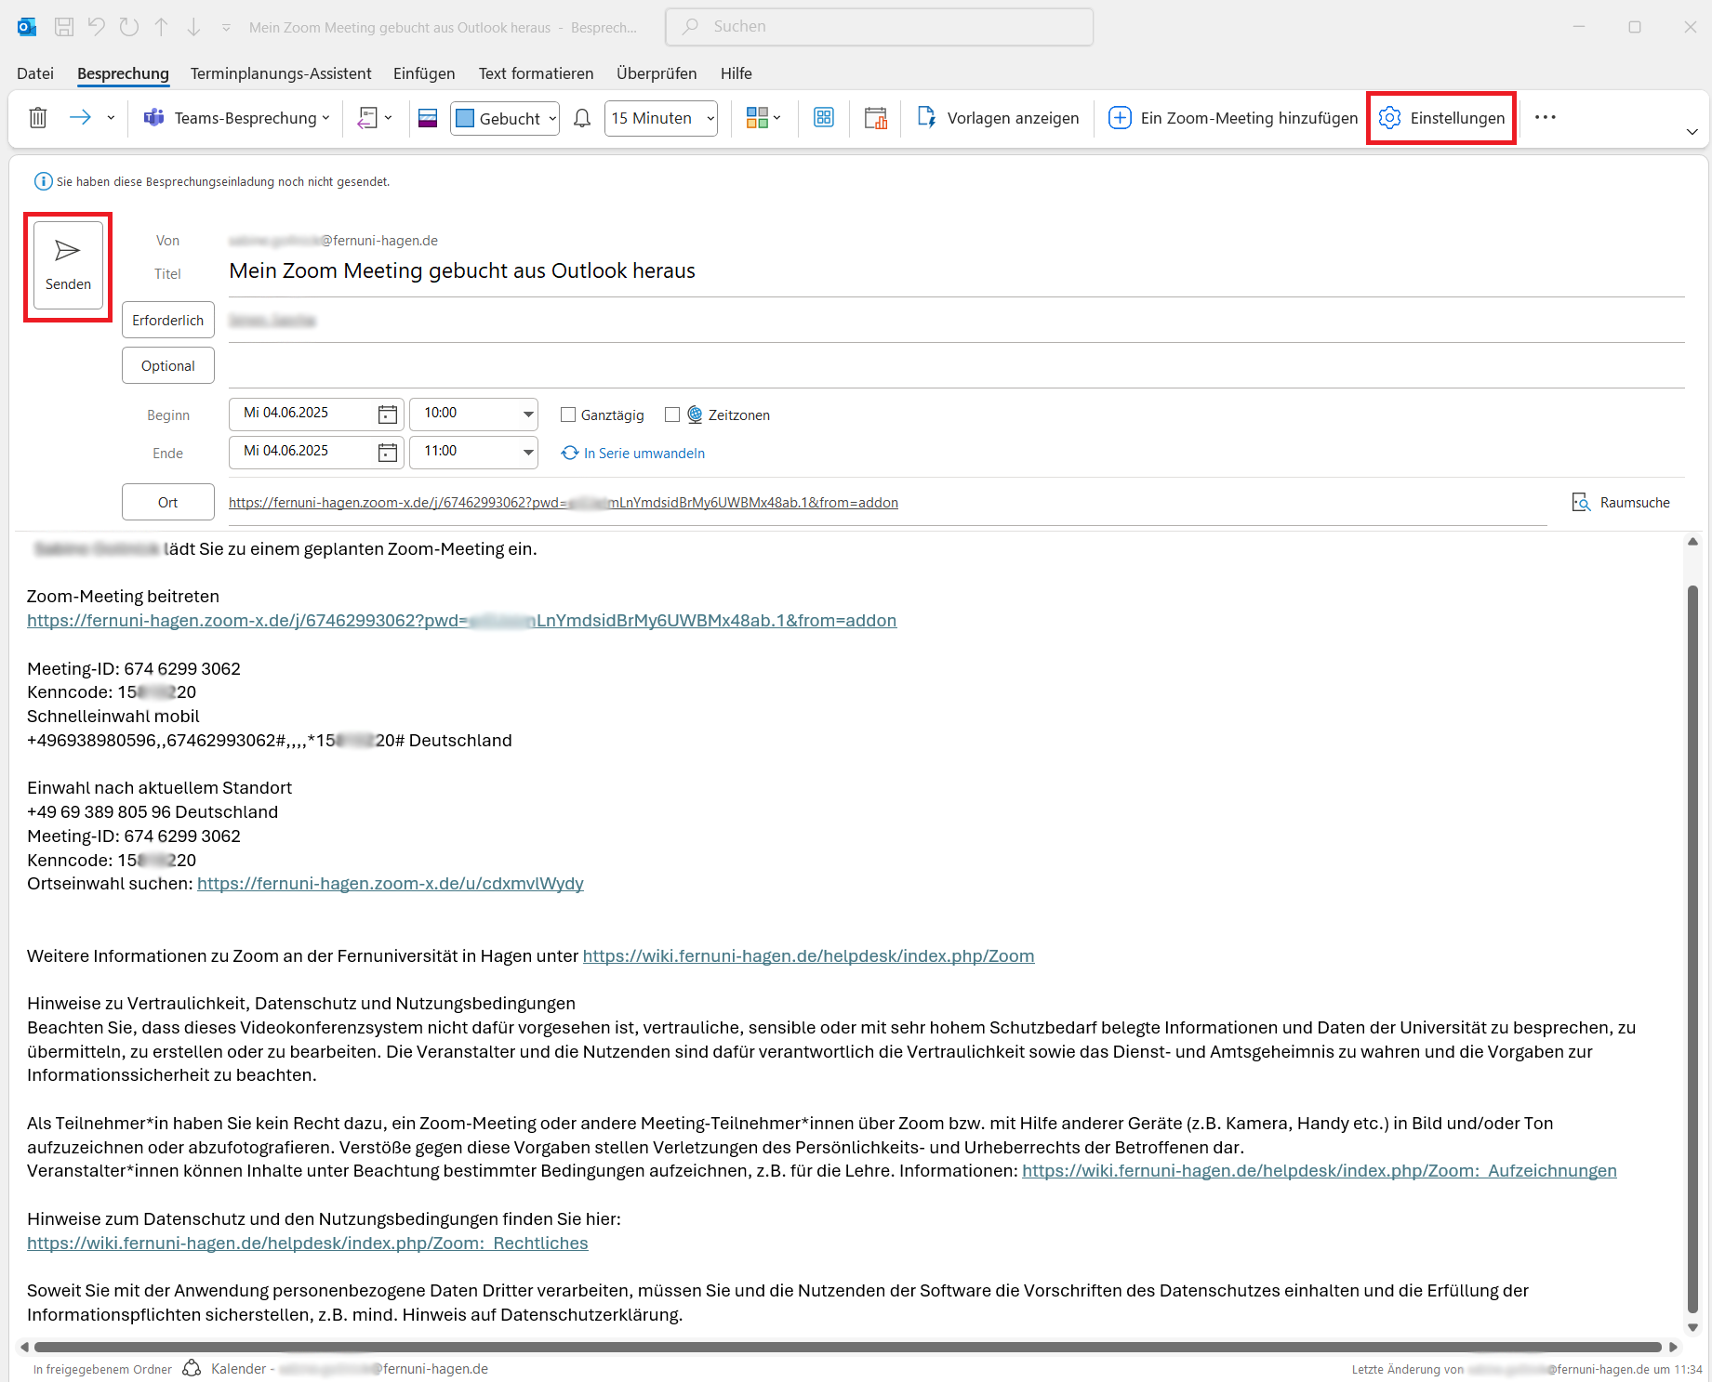Open the 15 Minuten reminder dropdown
This screenshot has height=1382, width=1712.
point(661,118)
